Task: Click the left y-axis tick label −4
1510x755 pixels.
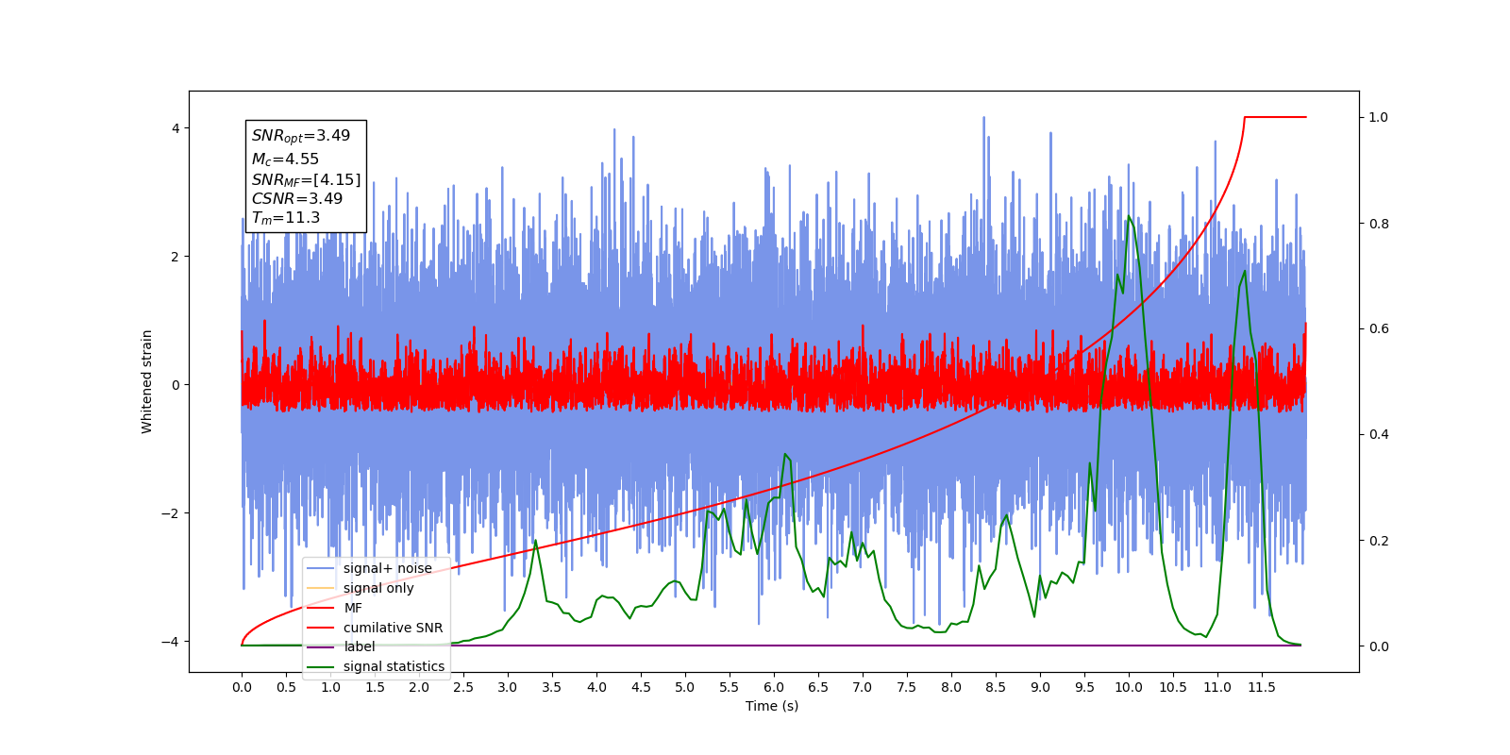Action: (x=171, y=642)
